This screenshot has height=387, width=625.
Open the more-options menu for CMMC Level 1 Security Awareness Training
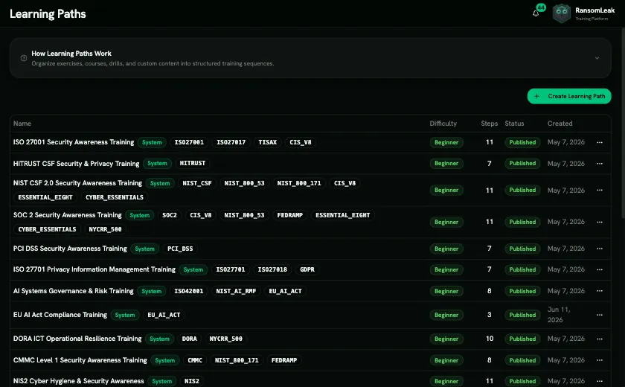(599, 360)
